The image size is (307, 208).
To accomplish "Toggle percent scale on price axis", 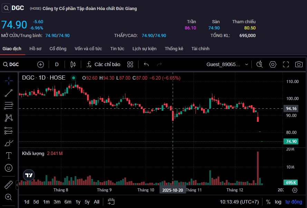I will coord(268,202).
